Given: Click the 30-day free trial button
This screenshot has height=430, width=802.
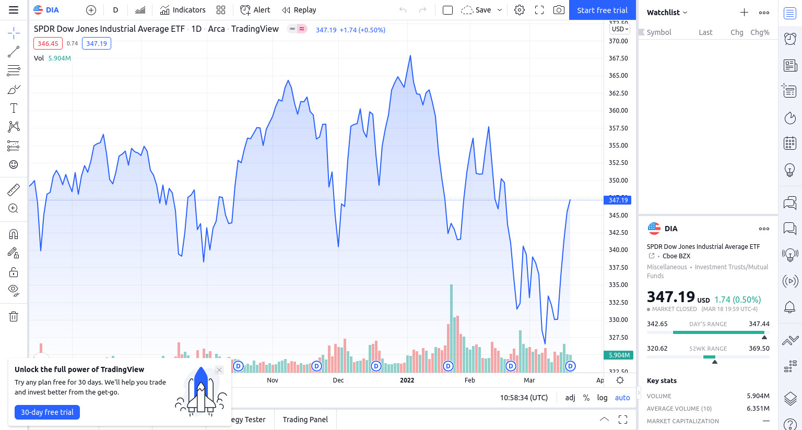Looking at the screenshot, I should (x=47, y=412).
